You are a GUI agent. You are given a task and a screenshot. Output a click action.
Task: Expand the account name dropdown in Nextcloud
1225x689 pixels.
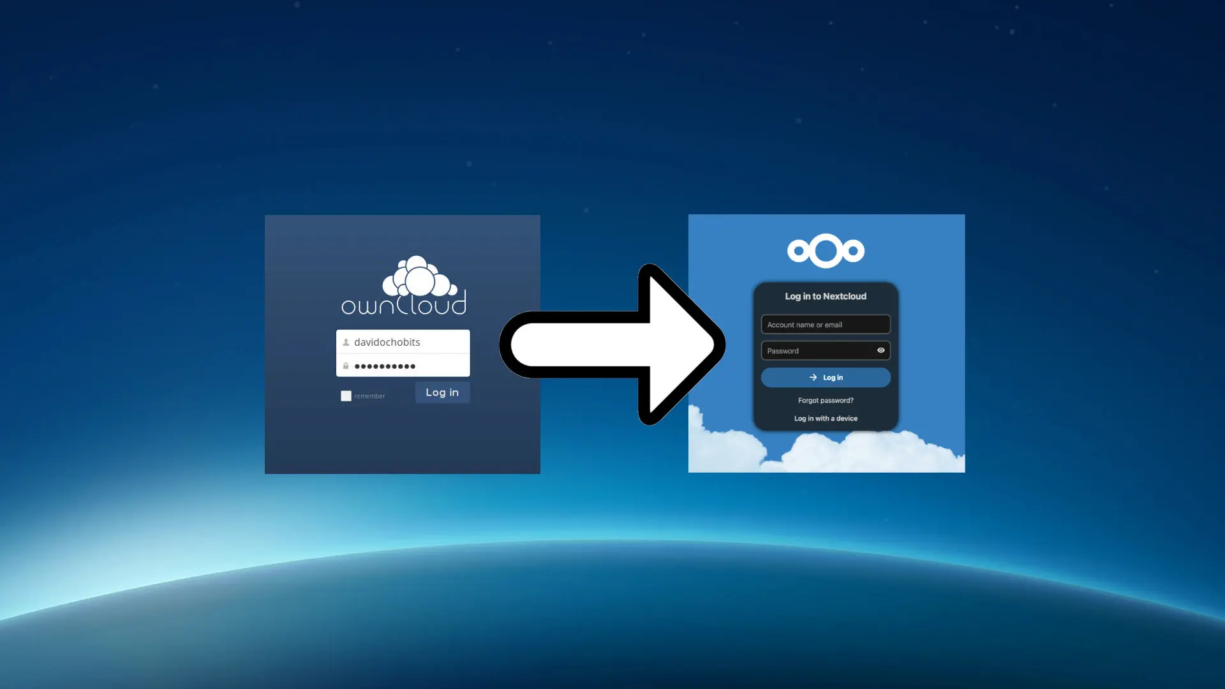pyautogui.click(x=826, y=324)
